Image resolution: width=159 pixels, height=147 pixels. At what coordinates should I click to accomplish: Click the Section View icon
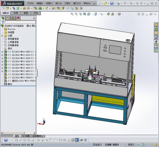click(84, 14)
